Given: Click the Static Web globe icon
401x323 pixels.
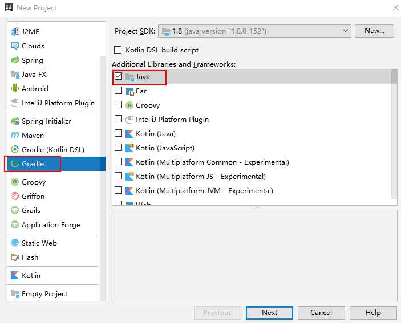Looking at the screenshot, I should (15, 243).
